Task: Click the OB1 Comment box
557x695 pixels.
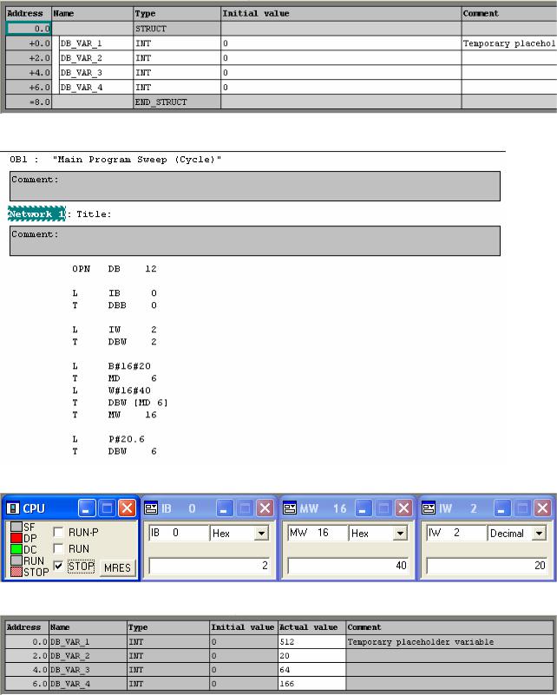Action: [255, 187]
